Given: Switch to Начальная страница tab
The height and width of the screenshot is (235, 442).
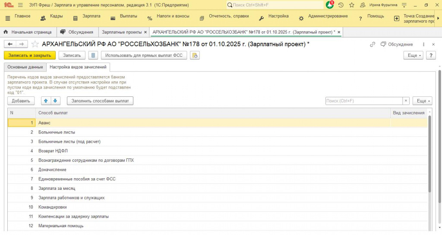Looking at the screenshot, I should pos(28,32).
